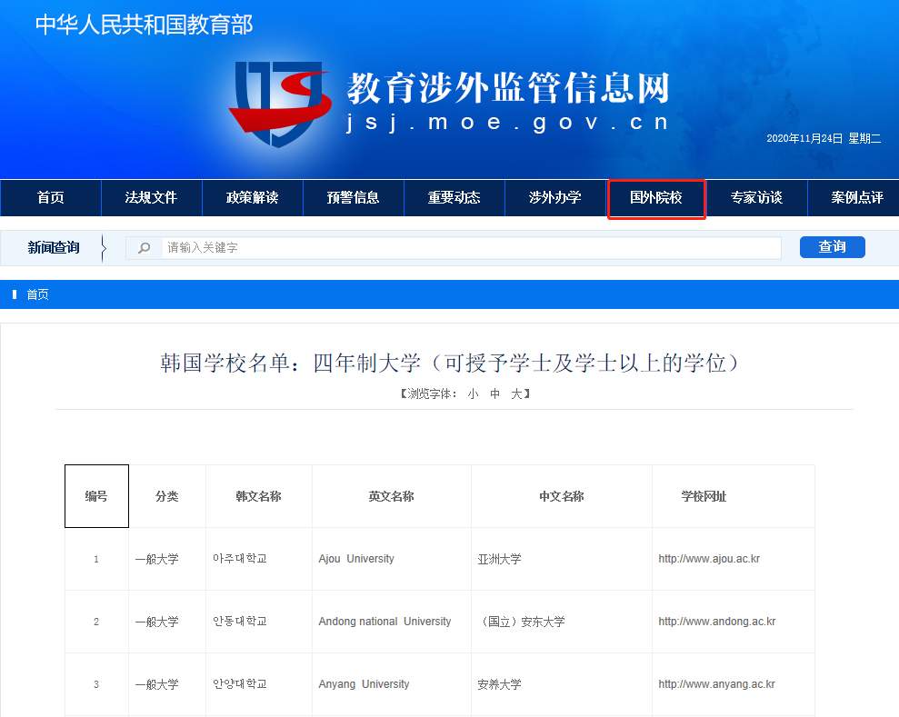Set browsing font size to 大
899x717 pixels.
pos(516,393)
